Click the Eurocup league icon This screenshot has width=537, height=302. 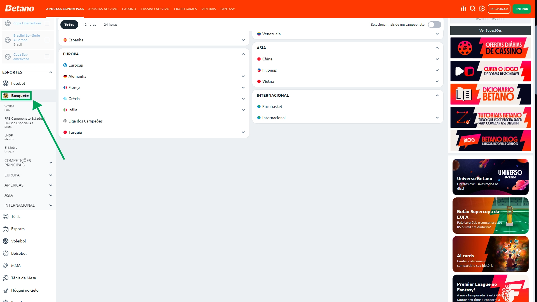(65, 65)
